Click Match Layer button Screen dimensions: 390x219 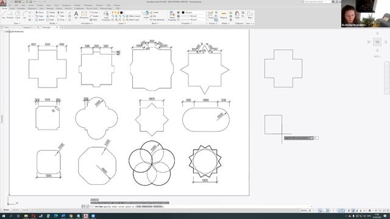point(133,19)
